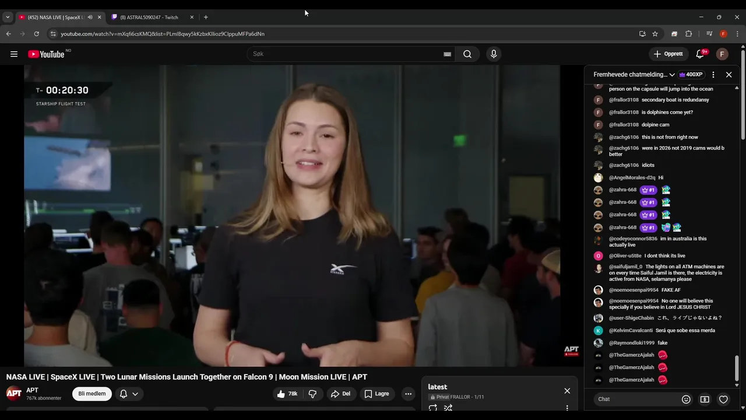746x420 pixels.
Task: Click the Bli medlem button
Action: (92, 394)
